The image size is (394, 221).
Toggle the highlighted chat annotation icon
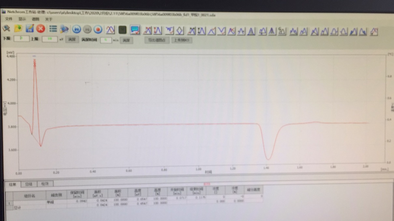[135, 30]
